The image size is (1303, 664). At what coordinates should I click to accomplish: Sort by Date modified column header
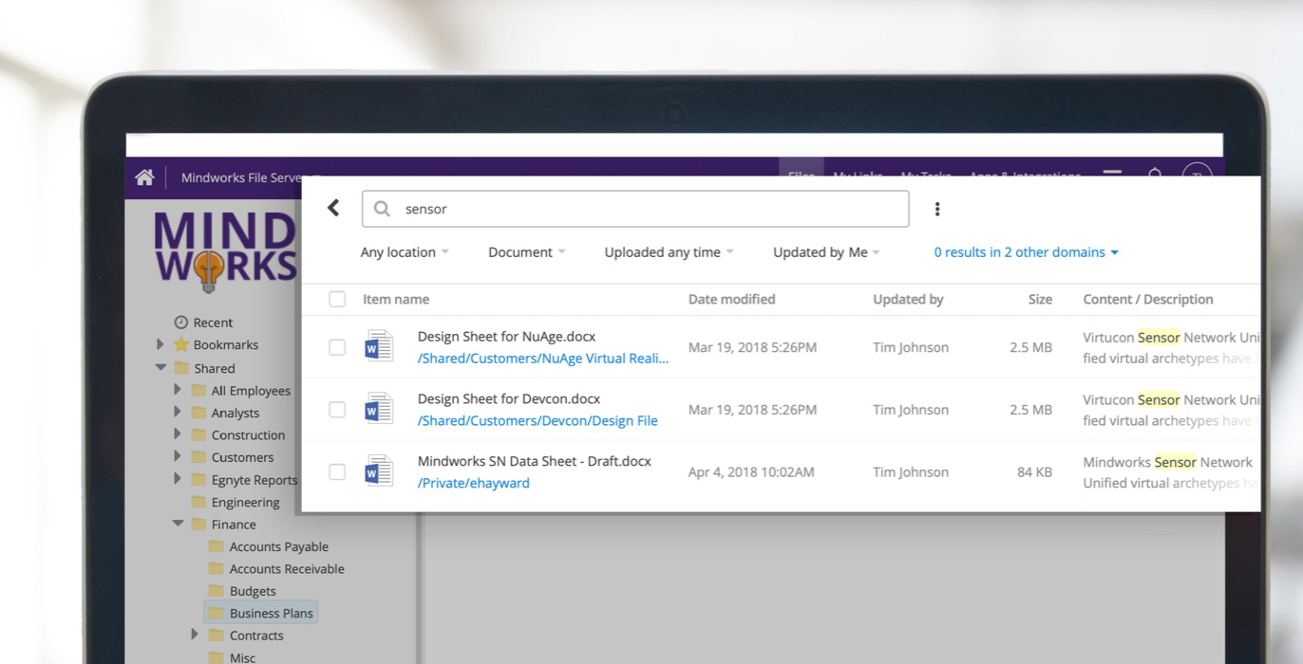(x=731, y=300)
